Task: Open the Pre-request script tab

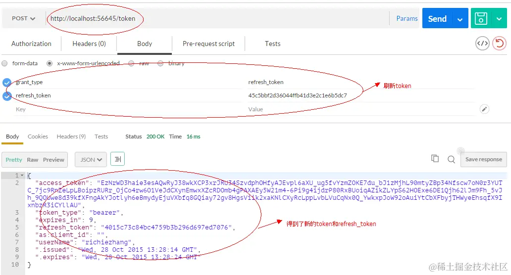Action: pyautogui.click(x=208, y=44)
